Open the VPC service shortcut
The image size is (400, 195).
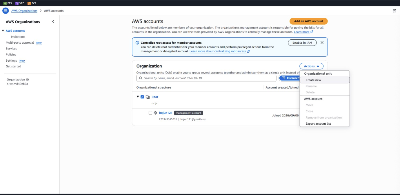[20, 3]
